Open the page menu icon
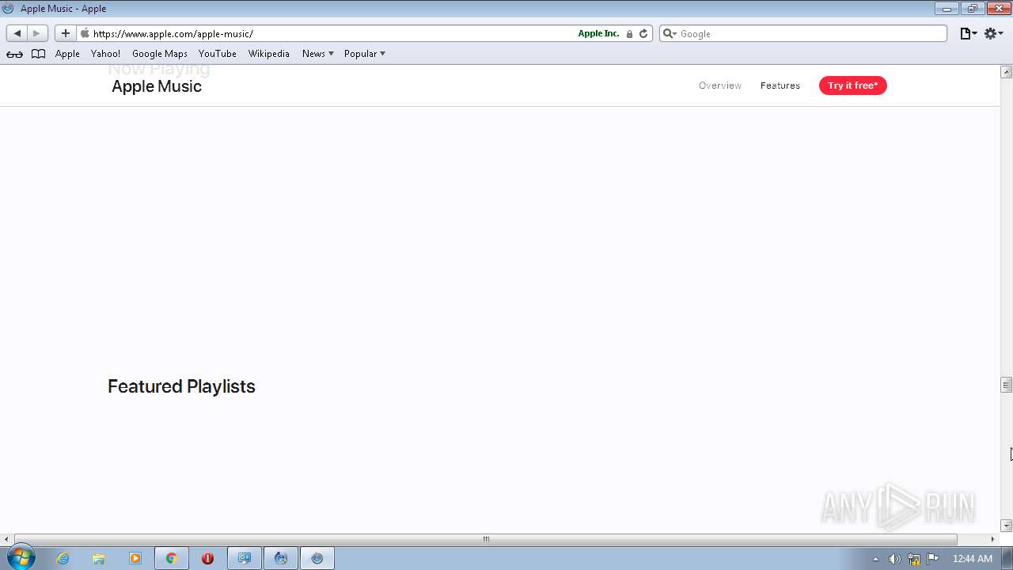Viewport: 1013px width, 570px height. 969,33
